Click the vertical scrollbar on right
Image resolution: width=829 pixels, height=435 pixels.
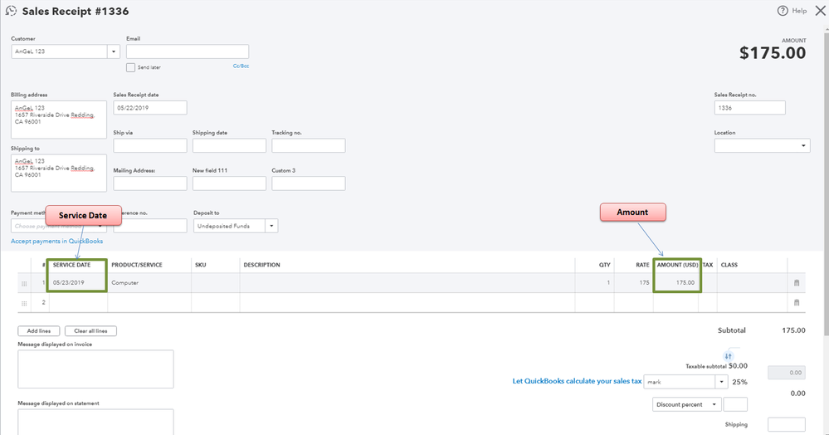tap(826, 183)
